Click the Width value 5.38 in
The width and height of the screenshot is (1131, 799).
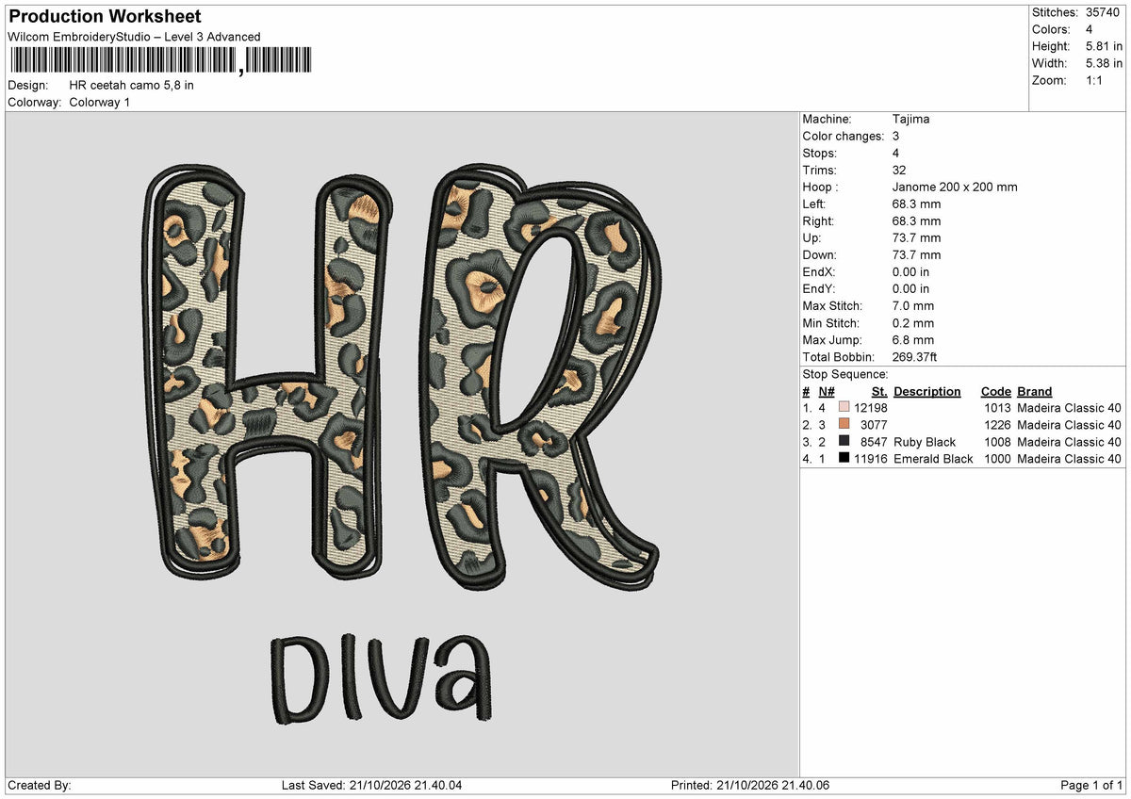pos(1104,63)
